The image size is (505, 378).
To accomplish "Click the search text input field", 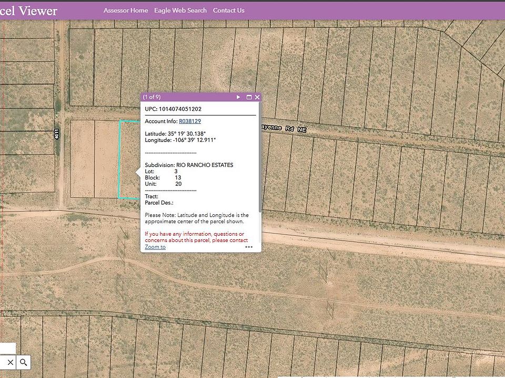I will 3,363.
